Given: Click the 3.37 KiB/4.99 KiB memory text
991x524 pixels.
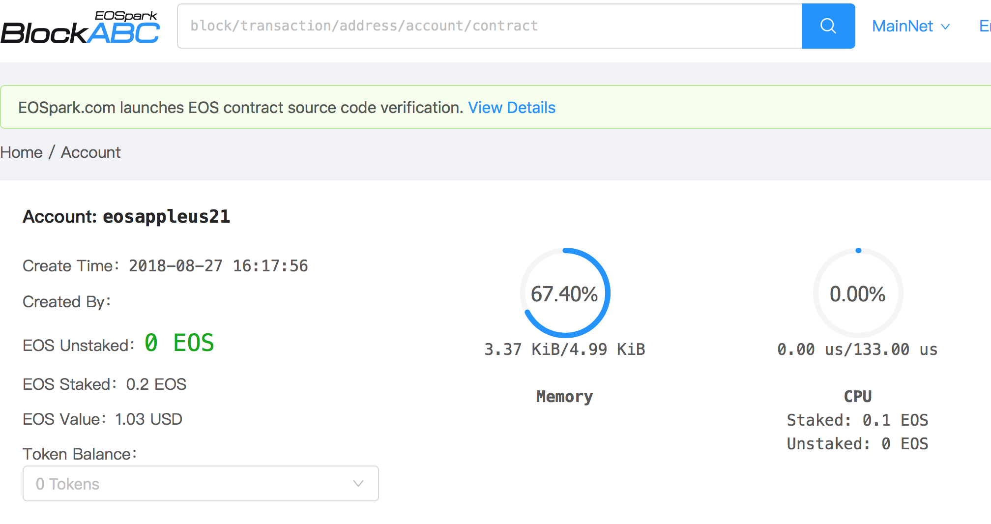Looking at the screenshot, I should click(x=564, y=349).
